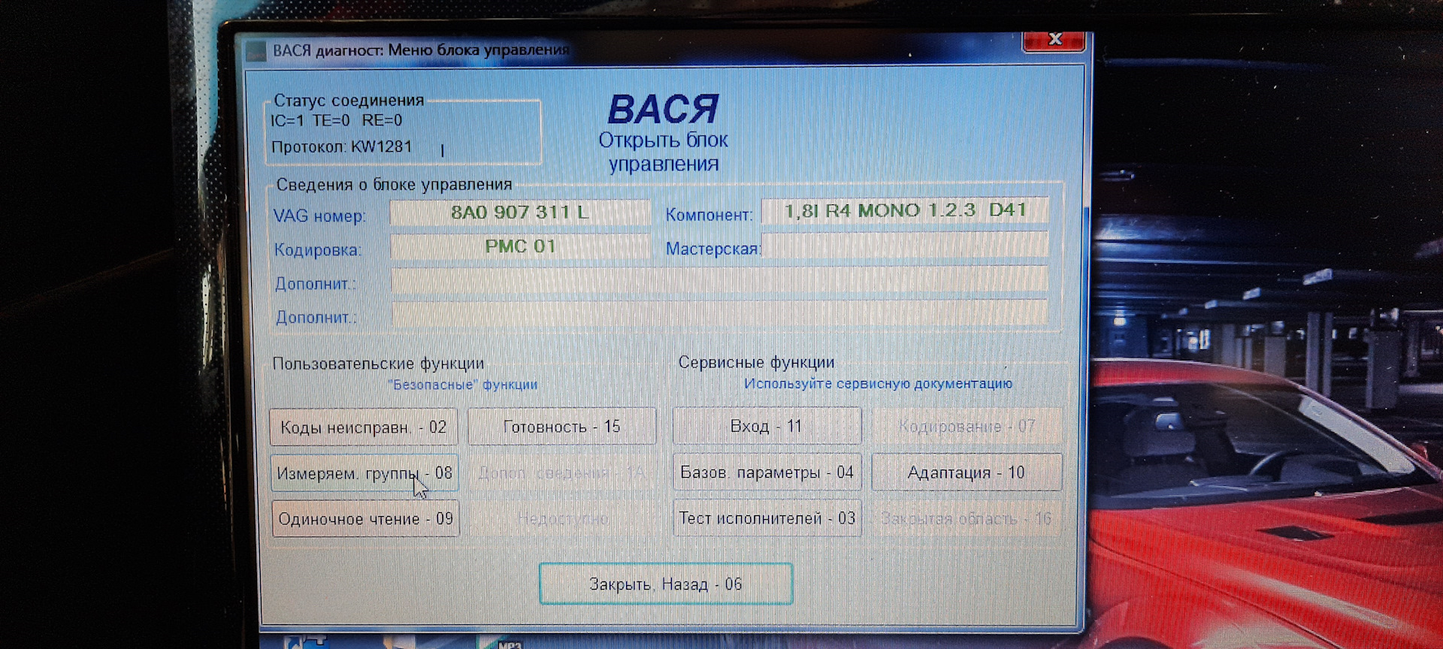Click the first empty Дополнит. field
The image size is (1443, 649).
[x=719, y=279]
